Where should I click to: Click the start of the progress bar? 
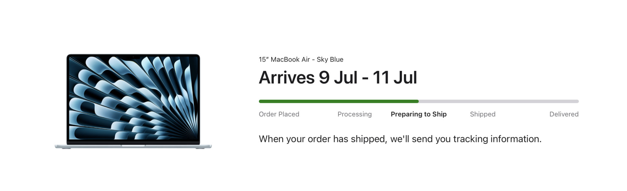point(260,101)
